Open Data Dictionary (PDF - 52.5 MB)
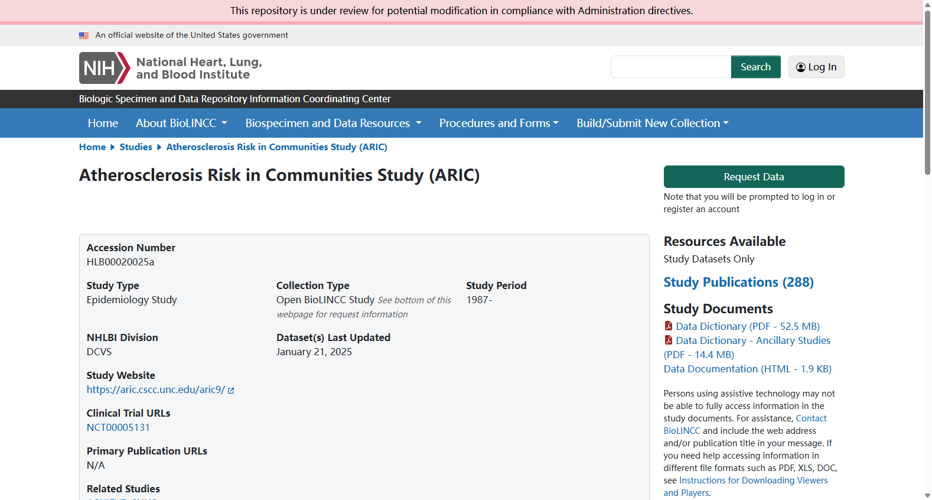The image size is (932, 500). 748,326
